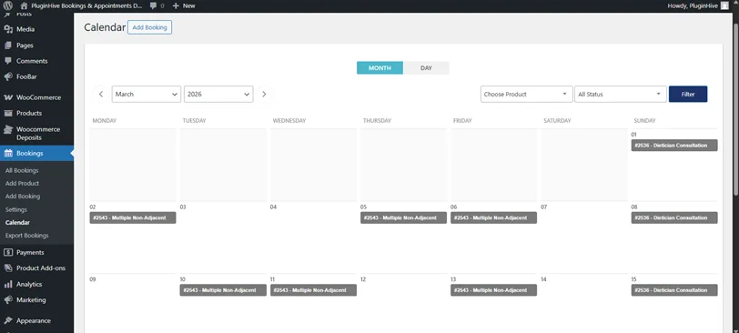Click date number 14 cell
Image resolution: width=739 pixels, height=333 pixels.
544,279
